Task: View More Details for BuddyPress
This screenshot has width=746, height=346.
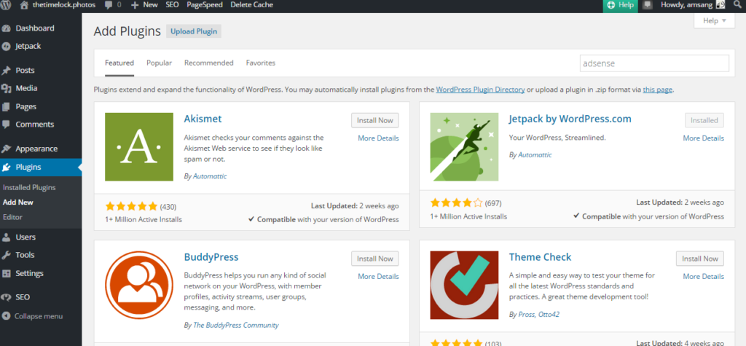Action: pyautogui.click(x=378, y=277)
